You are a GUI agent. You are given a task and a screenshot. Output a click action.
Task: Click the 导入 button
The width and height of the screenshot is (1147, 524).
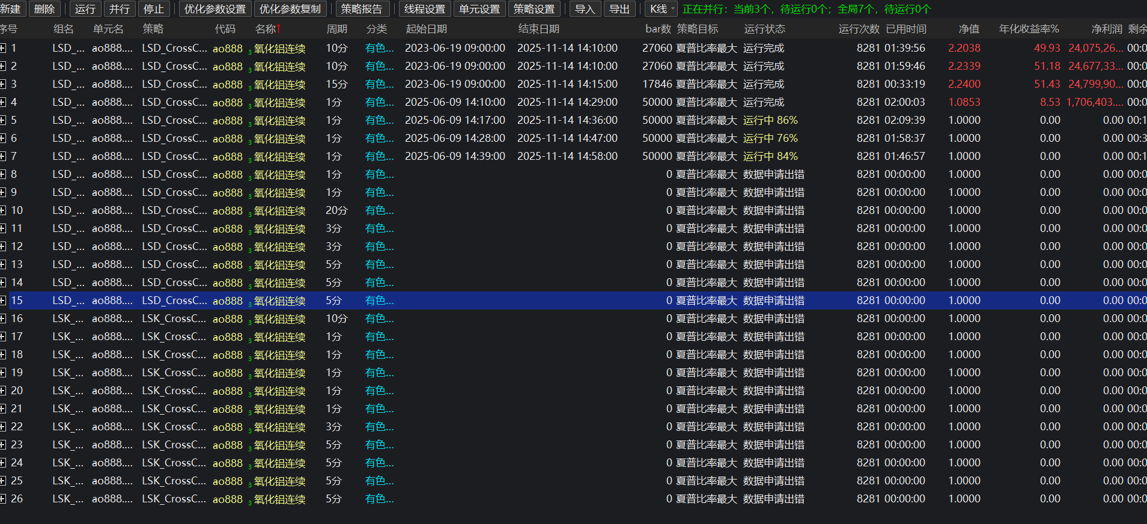coord(585,9)
